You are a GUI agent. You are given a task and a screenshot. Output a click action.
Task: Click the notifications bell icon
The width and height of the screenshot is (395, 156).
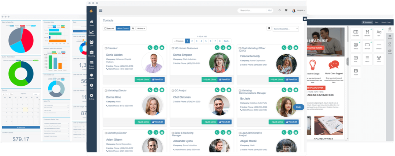280,11
